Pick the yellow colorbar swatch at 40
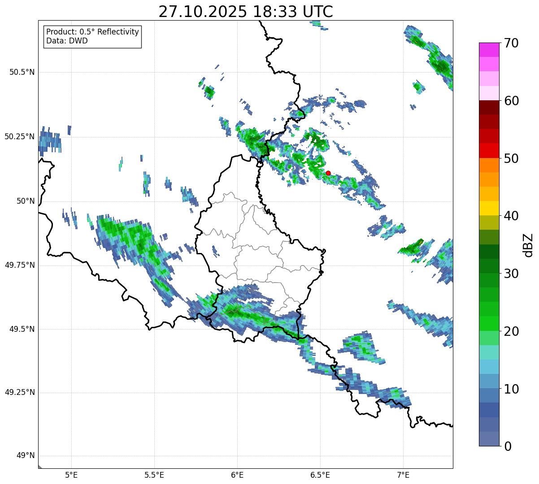 [x=489, y=209]
